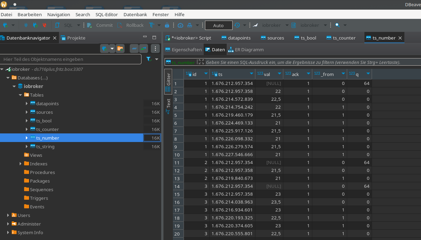Switch to the Projekte tab
The image size is (421, 240).
73,38
